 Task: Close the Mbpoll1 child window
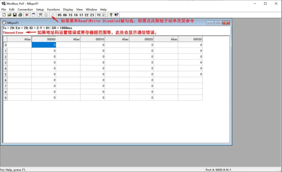click(x=226, y=22)
